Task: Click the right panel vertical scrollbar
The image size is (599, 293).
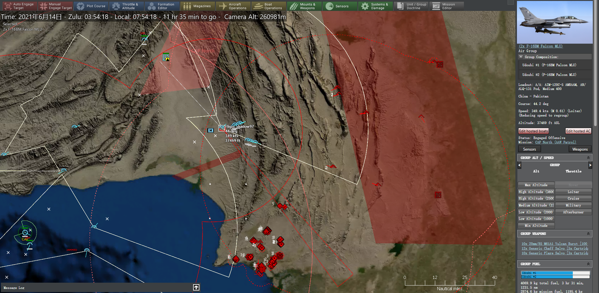Action: pyautogui.click(x=596, y=62)
